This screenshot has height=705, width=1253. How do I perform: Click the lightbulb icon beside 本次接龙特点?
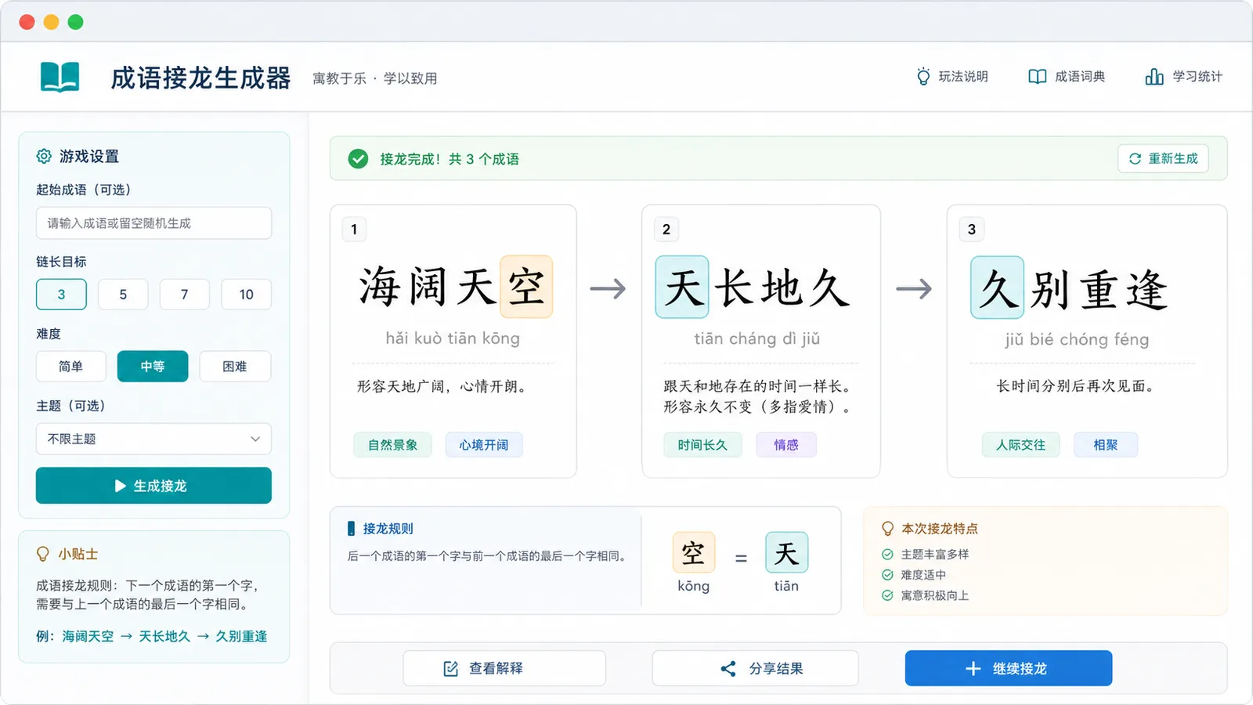[x=887, y=529]
